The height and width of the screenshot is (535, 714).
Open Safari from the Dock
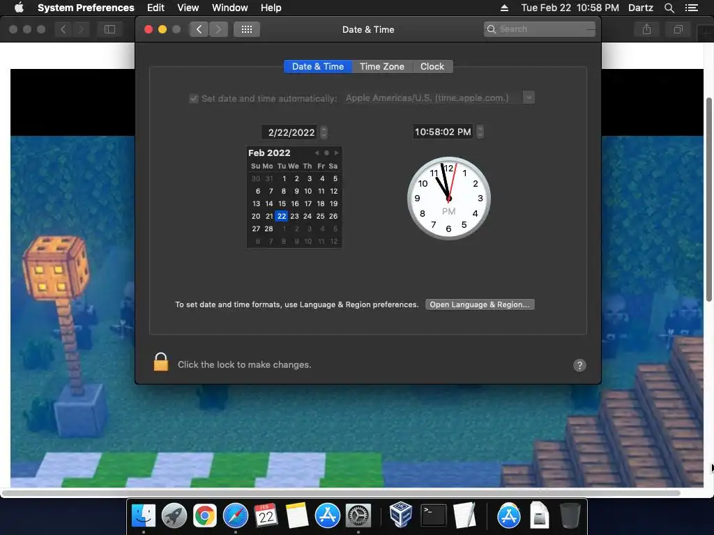(x=236, y=516)
